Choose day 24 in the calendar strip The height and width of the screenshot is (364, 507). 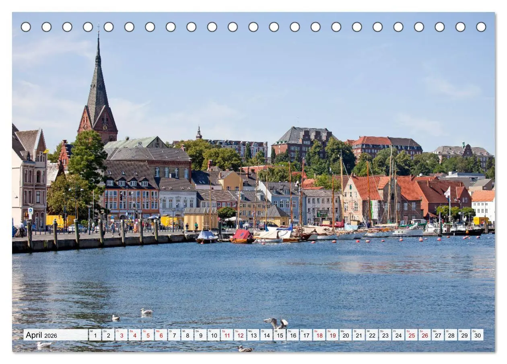tap(398, 335)
